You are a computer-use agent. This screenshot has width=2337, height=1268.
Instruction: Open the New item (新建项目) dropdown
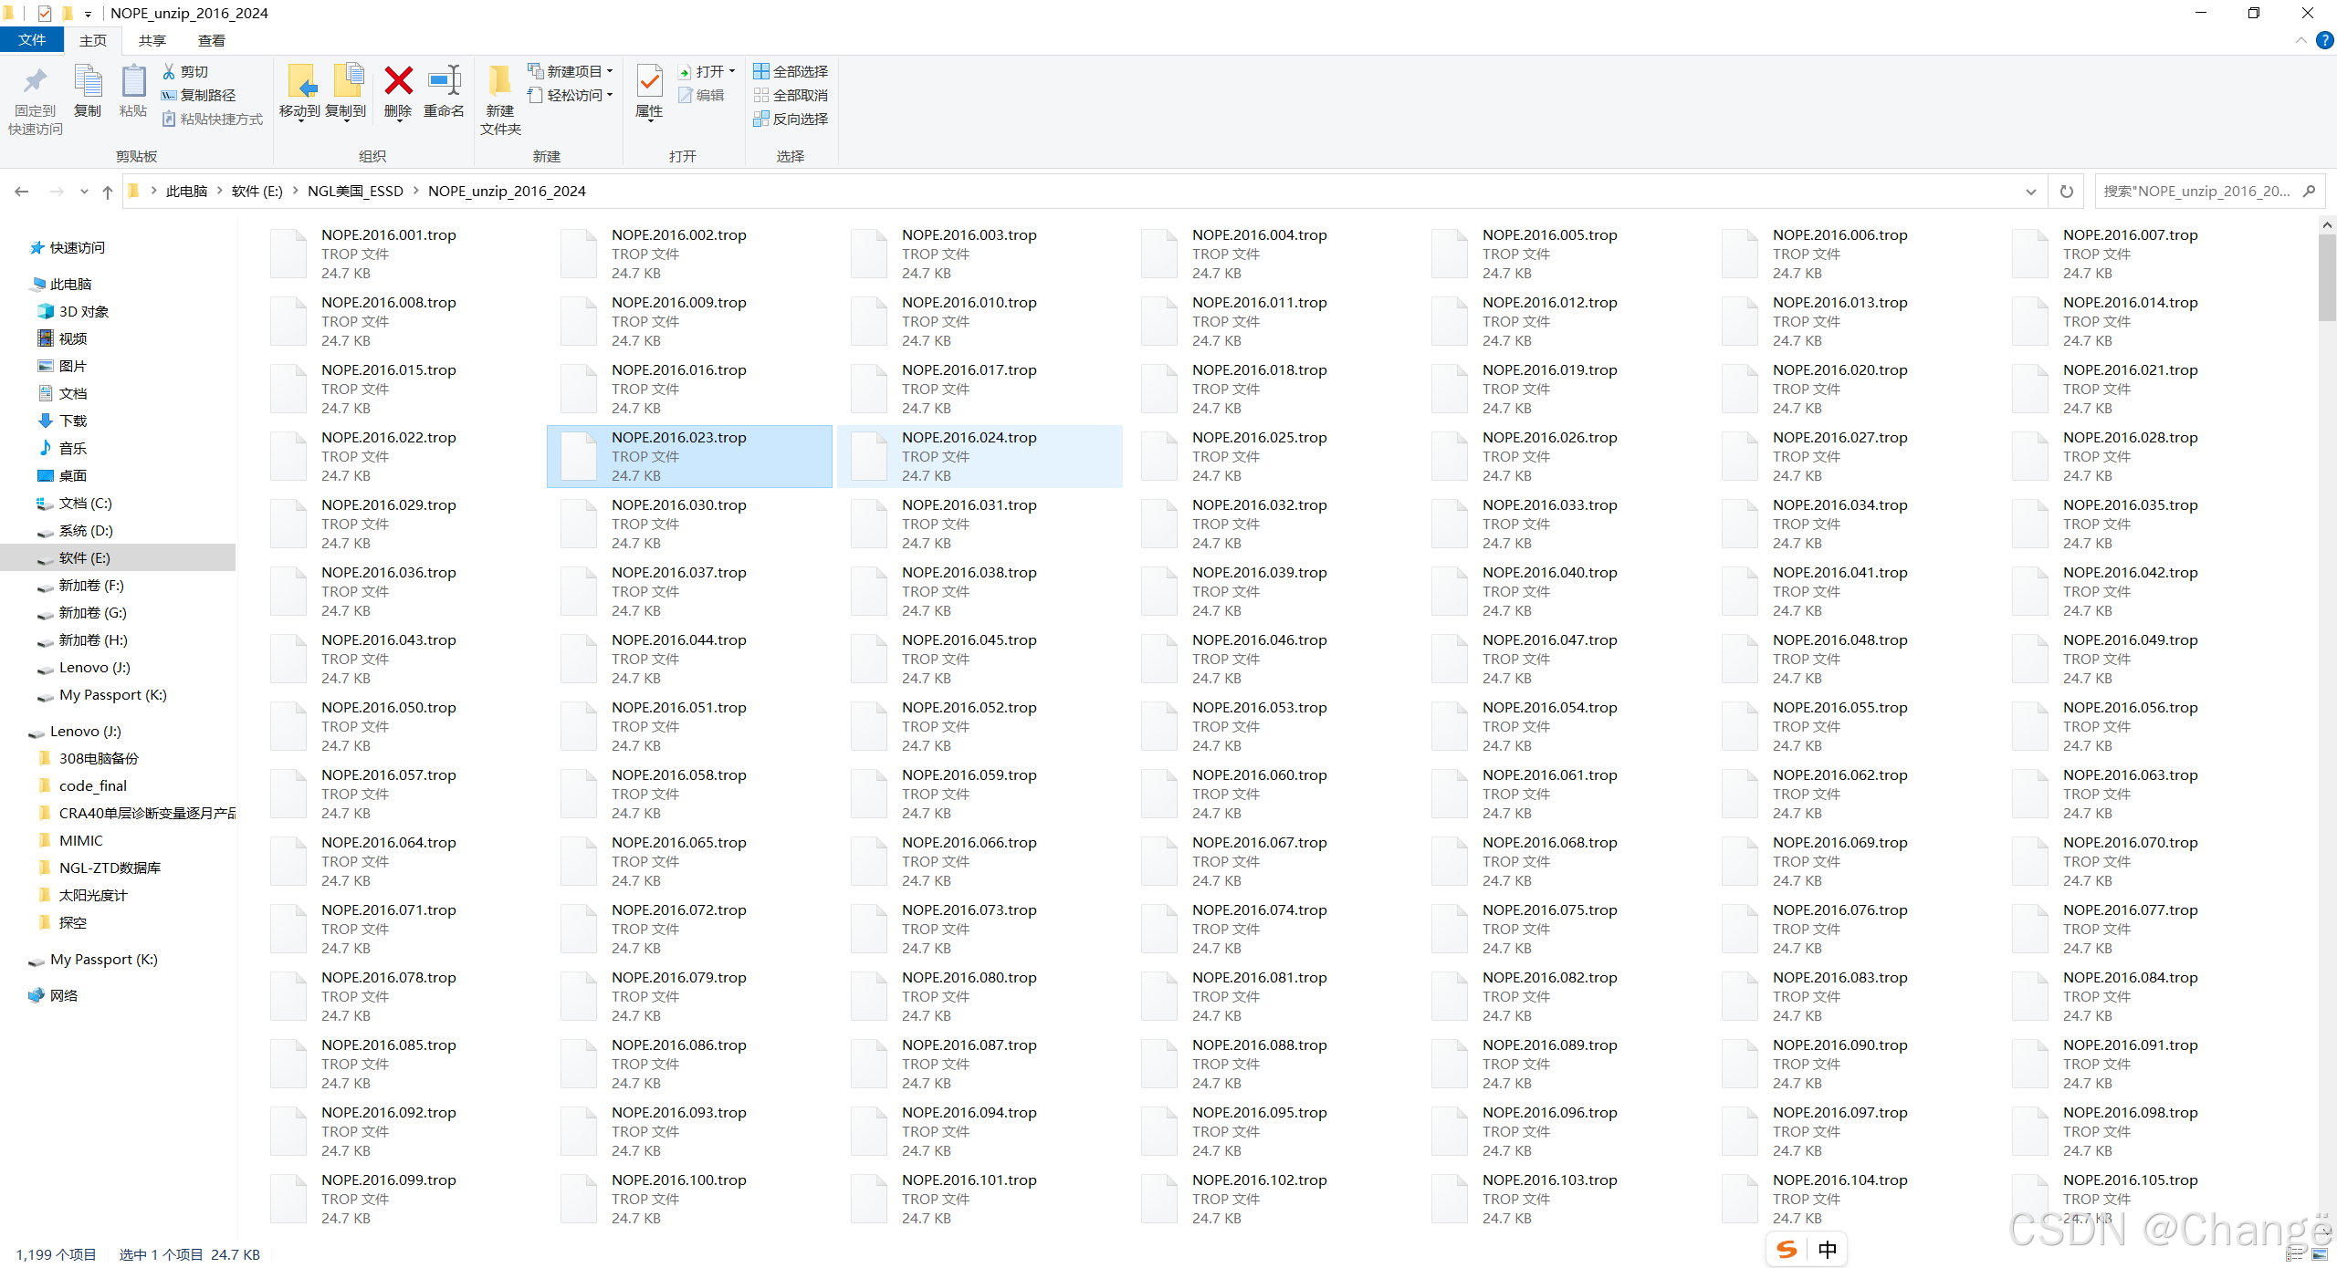point(571,71)
